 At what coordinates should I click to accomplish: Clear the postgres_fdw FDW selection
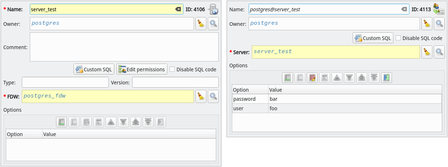point(201,96)
